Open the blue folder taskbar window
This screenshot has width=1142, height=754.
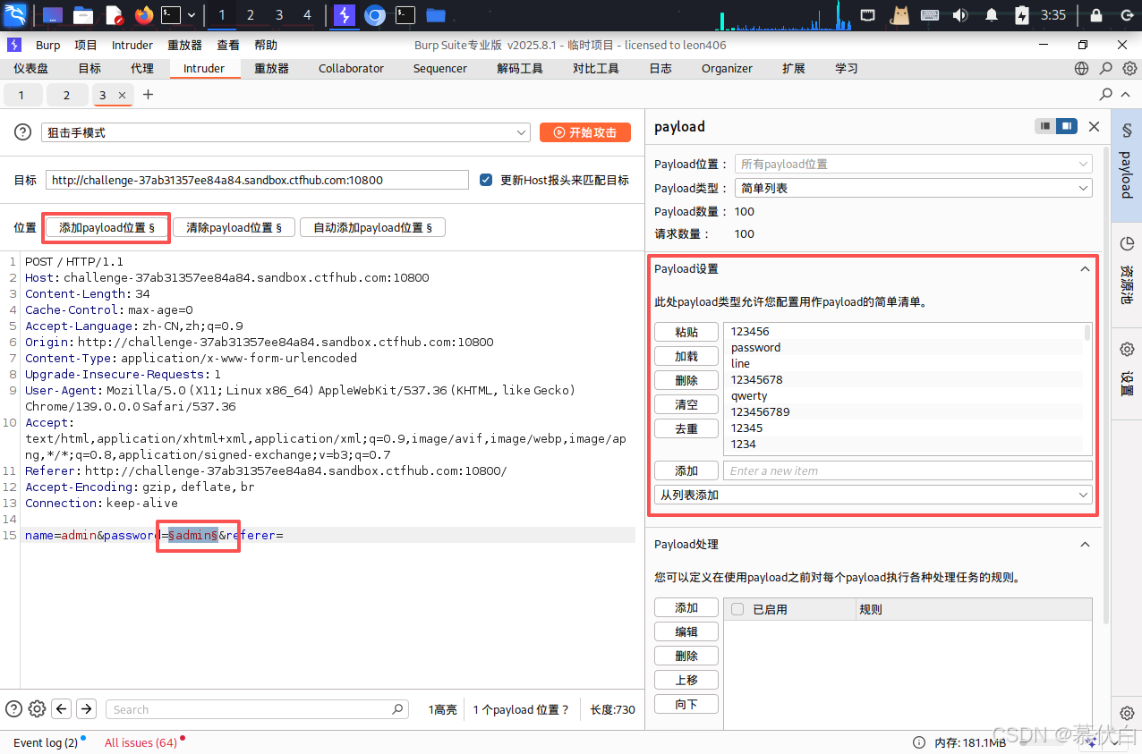coord(436,15)
